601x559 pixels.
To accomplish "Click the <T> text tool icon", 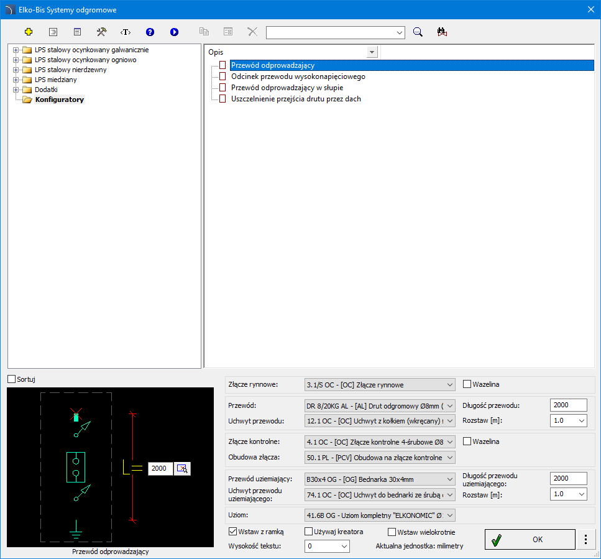I will click(x=126, y=32).
